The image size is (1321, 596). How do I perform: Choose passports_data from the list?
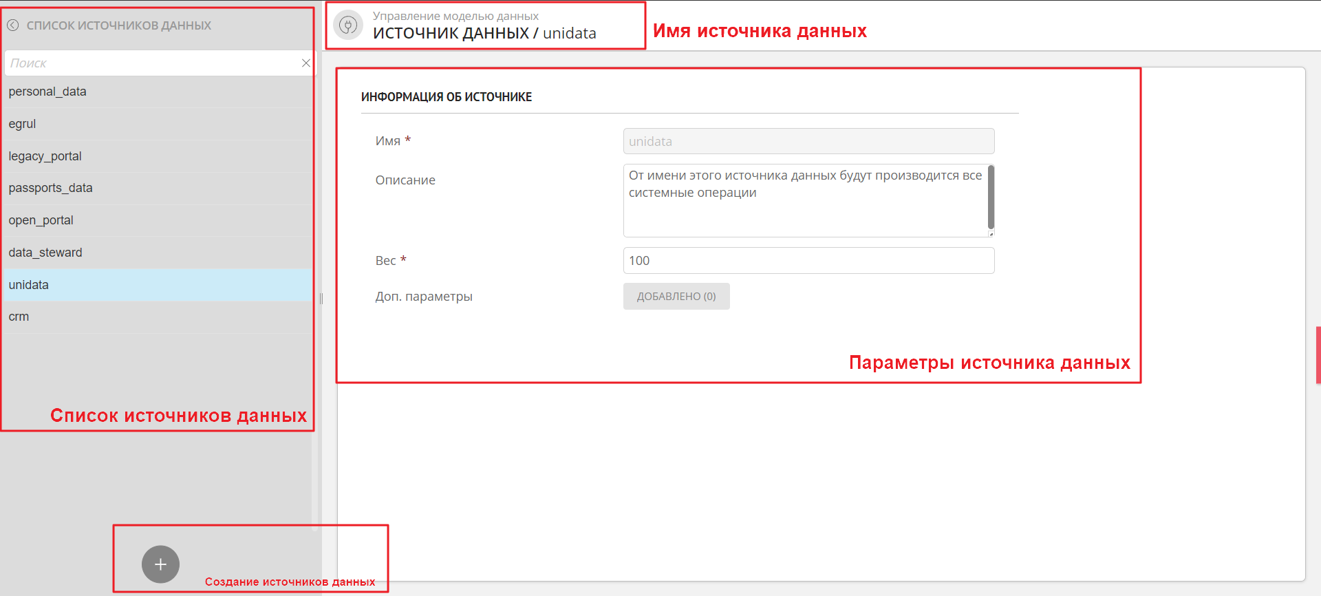pos(157,188)
